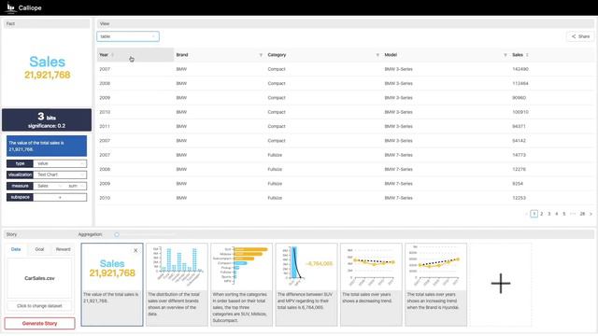Open the sum aggregation dropdown
The height and width of the screenshot is (336, 598).
[x=76, y=186]
